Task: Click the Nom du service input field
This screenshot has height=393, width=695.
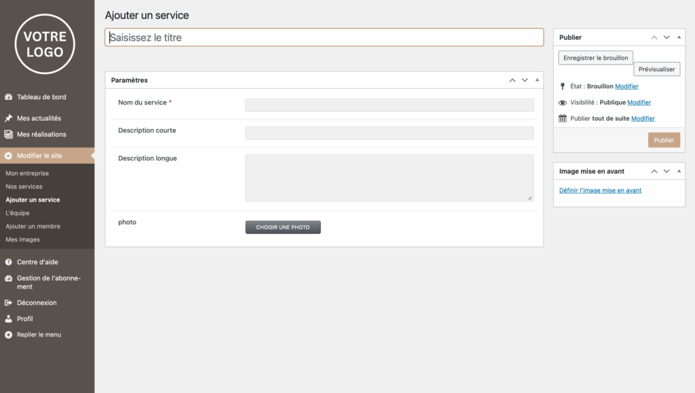Action: coord(389,105)
